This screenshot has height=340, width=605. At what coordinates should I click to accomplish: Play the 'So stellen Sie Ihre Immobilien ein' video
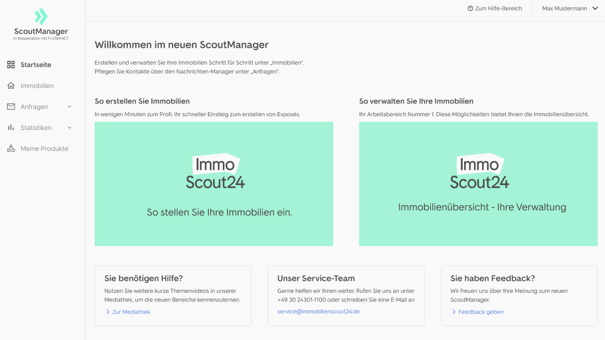click(214, 184)
